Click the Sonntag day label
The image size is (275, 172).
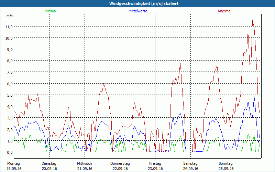click(x=225, y=164)
